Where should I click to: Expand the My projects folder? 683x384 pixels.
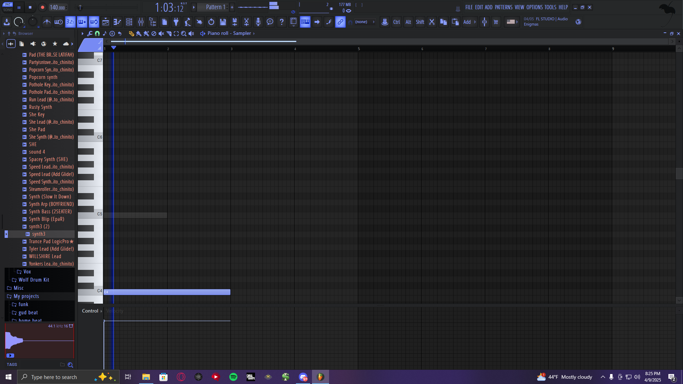26,296
